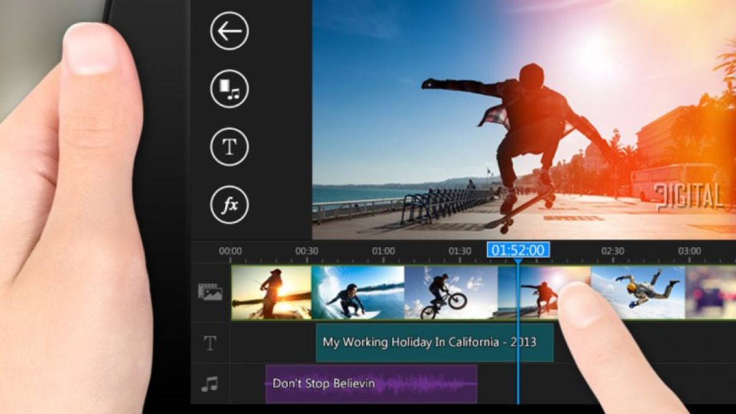Select the blurred car clip at timeline end
The height and width of the screenshot is (414, 736).
click(710, 293)
